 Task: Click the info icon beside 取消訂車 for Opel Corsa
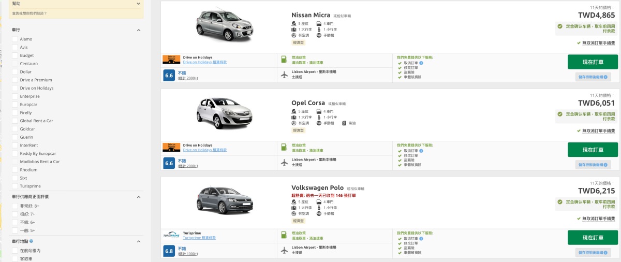click(x=421, y=151)
